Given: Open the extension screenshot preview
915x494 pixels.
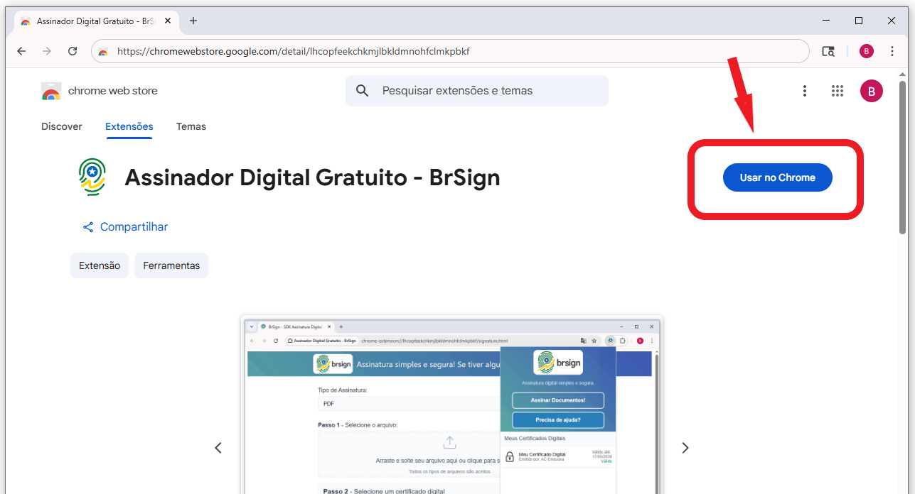Looking at the screenshot, I should 451,405.
